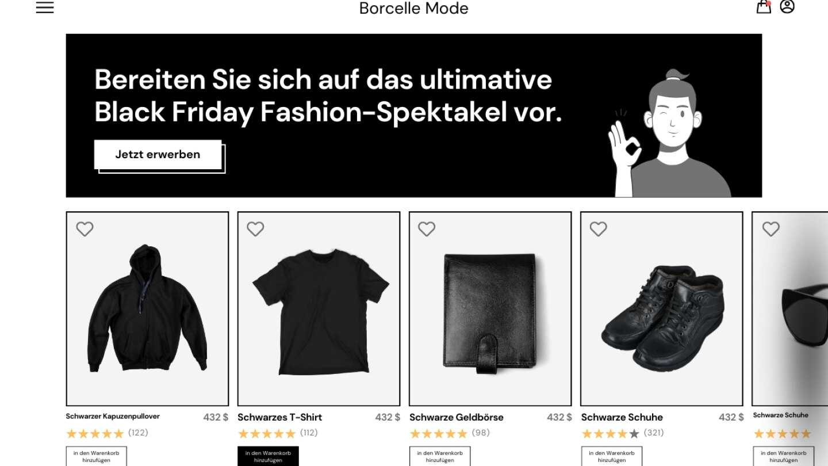Viewport: 828px width, 466px height.
Task: Add black shoes to wishlist heart
Action: (599, 229)
